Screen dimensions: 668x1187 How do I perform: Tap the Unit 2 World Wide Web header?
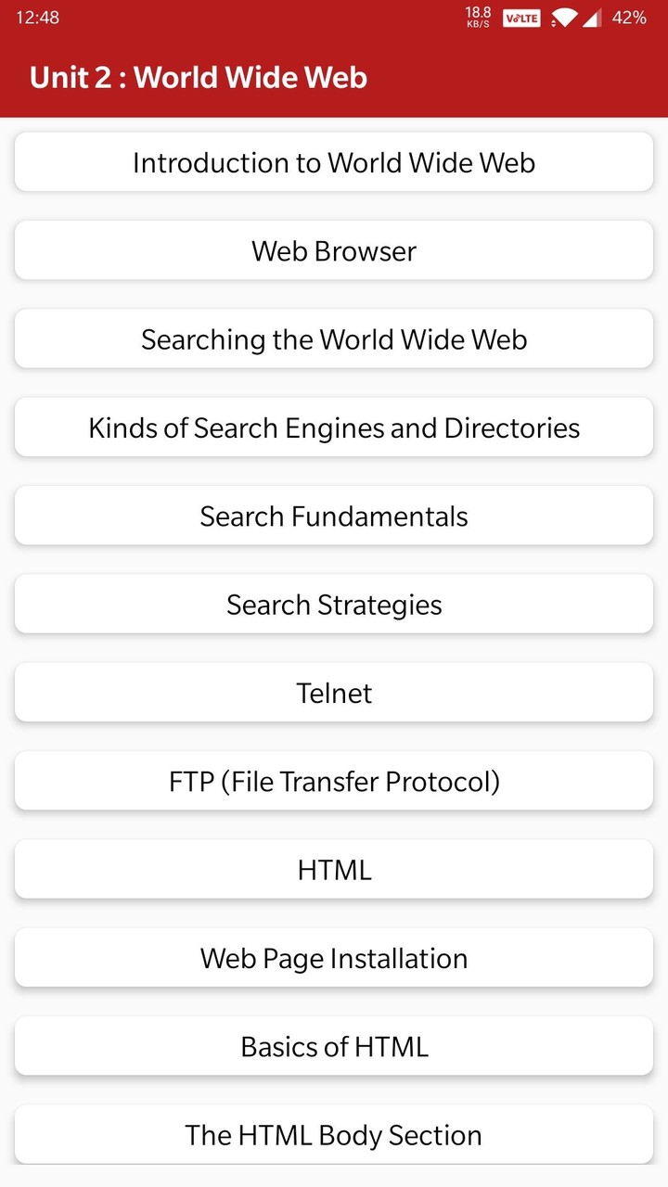(x=197, y=78)
